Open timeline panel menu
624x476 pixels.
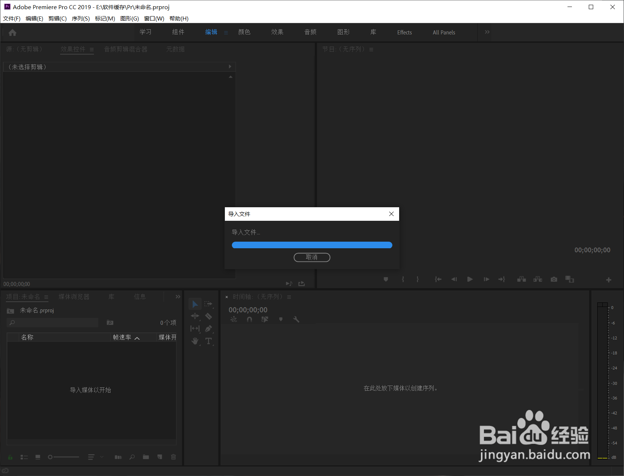289,297
